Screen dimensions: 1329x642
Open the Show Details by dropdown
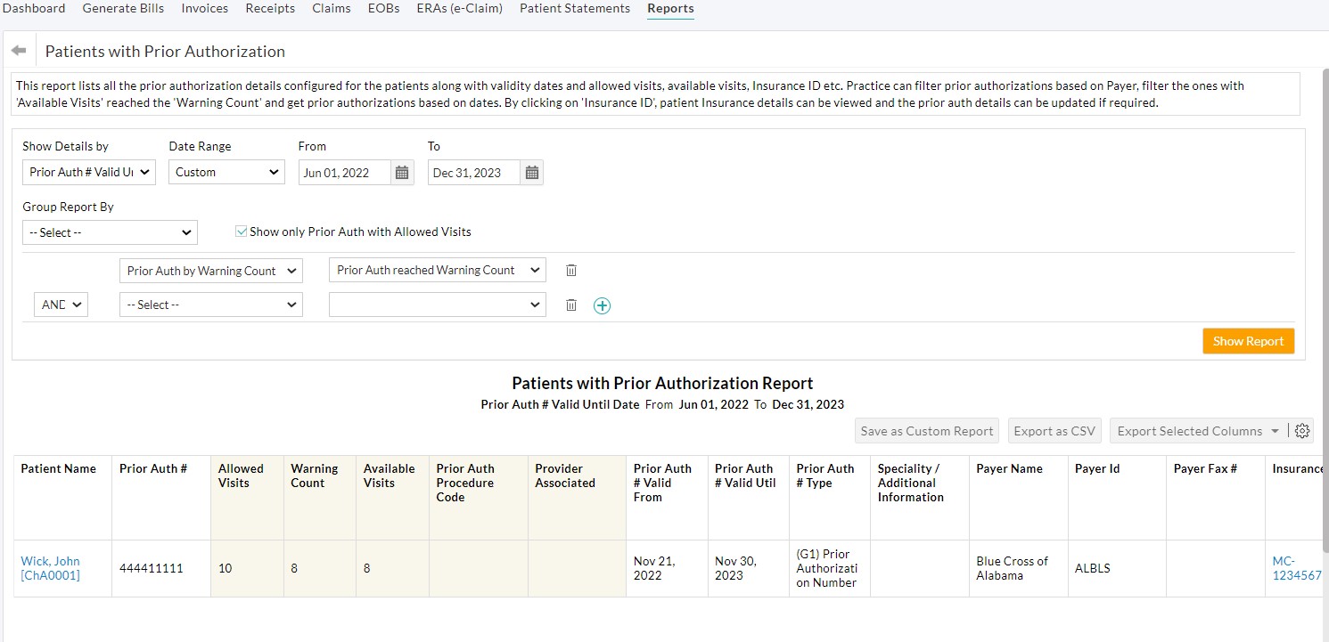point(88,172)
